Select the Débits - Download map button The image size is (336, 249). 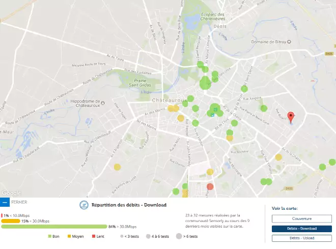(x=302, y=229)
